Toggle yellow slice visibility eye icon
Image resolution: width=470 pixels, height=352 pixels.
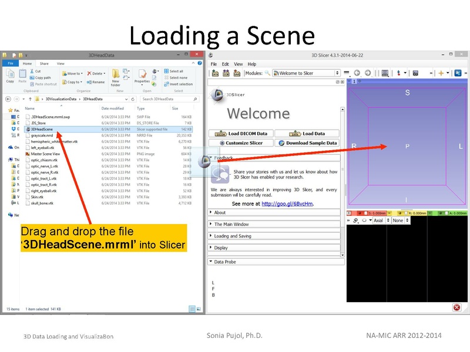(x=400, y=213)
